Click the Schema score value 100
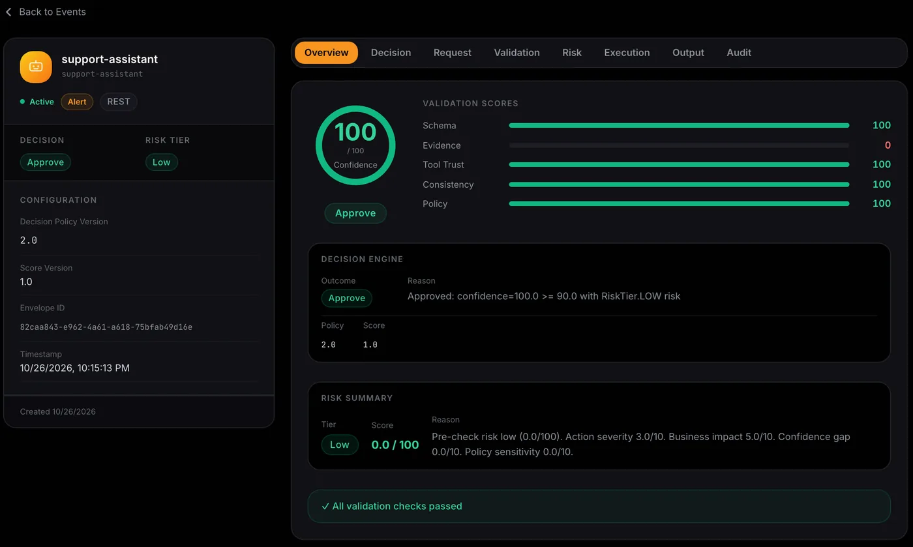The width and height of the screenshot is (913, 547). [x=882, y=125]
